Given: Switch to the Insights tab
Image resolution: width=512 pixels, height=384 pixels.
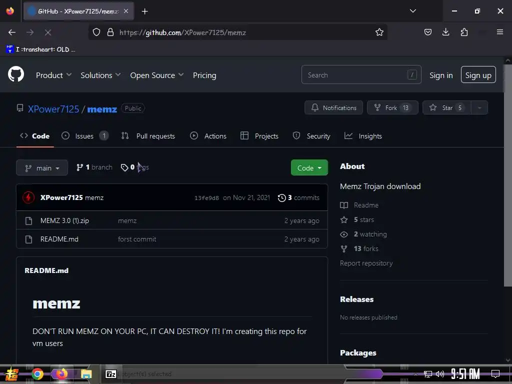Looking at the screenshot, I should point(363,136).
